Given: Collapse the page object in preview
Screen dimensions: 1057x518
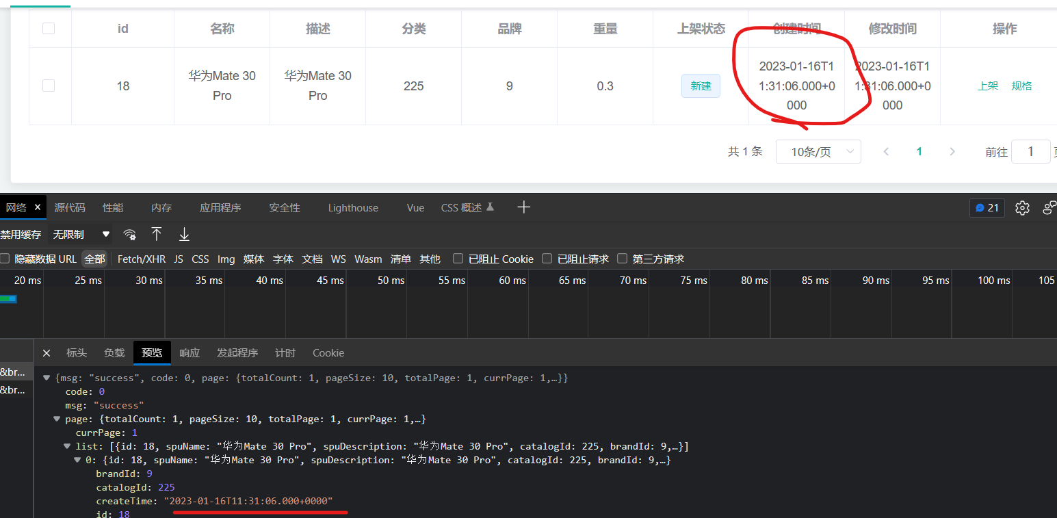Looking at the screenshot, I should click(57, 419).
